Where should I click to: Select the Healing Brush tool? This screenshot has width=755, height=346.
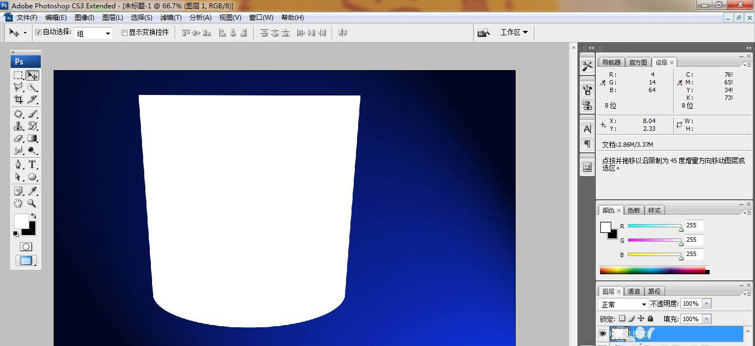click(x=18, y=114)
